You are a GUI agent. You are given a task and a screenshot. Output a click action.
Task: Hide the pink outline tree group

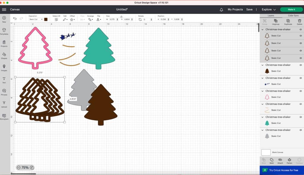click(x=300, y=91)
